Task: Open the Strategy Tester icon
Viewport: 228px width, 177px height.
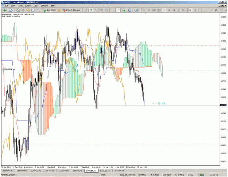Action: point(38,10)
